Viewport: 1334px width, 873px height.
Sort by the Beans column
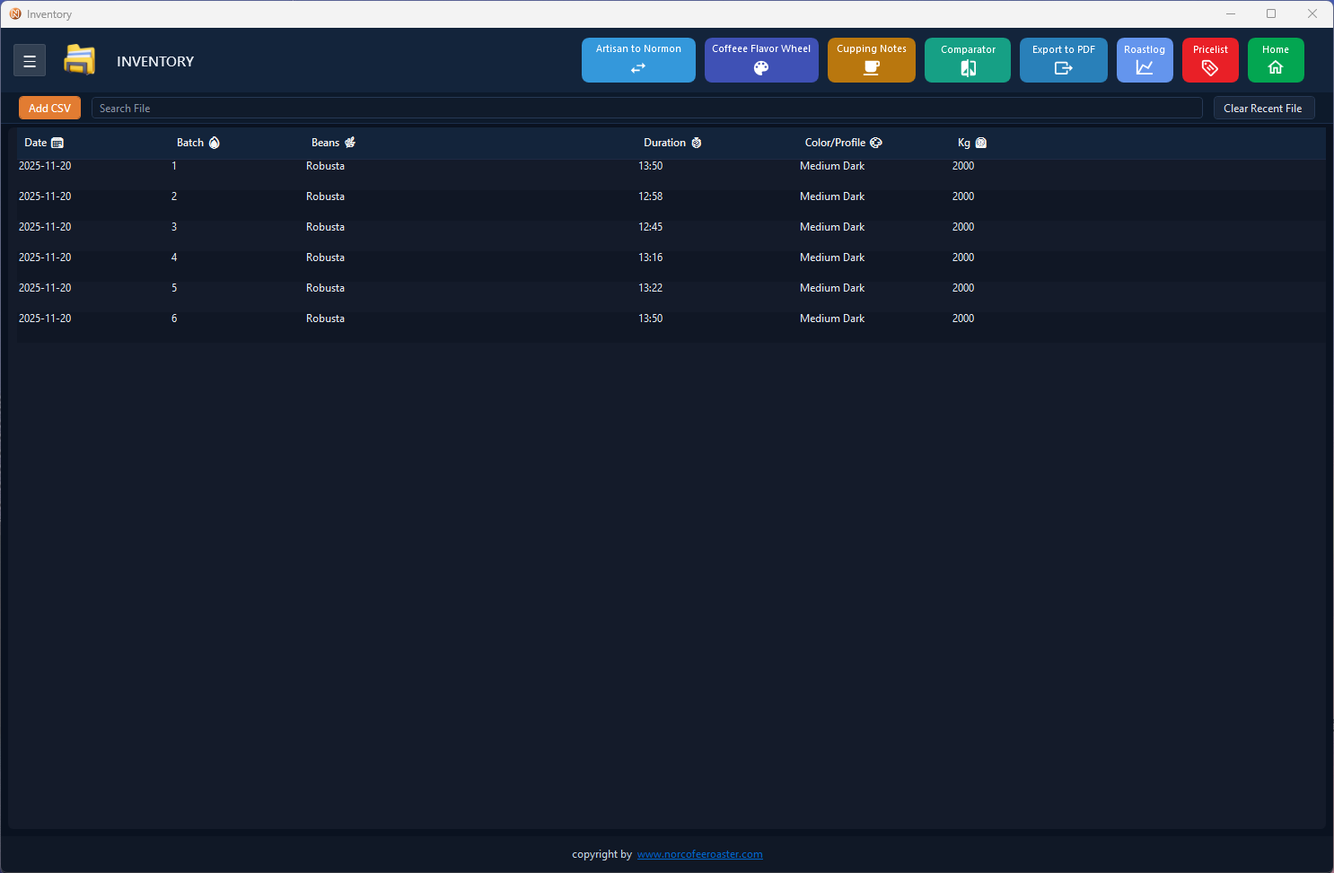332,142
